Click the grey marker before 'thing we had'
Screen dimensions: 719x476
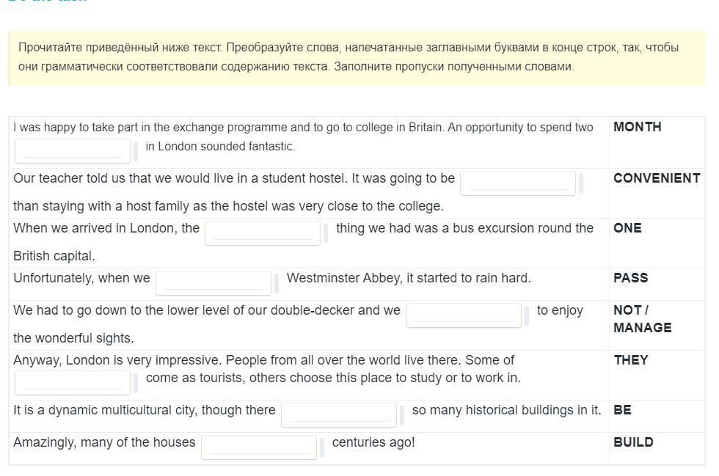[x=326, y=233]
